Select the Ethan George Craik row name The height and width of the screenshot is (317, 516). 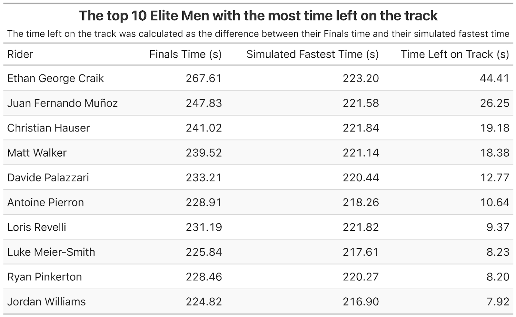coord(55,78)
